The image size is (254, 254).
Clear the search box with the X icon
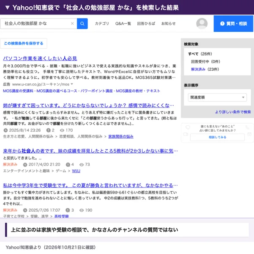(x=72, y=24)
